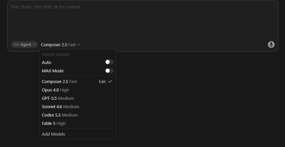The height and width of the screenshot is (147, 285).
Task: Open the Agent mode dropdown
Action: pos(24,45)
